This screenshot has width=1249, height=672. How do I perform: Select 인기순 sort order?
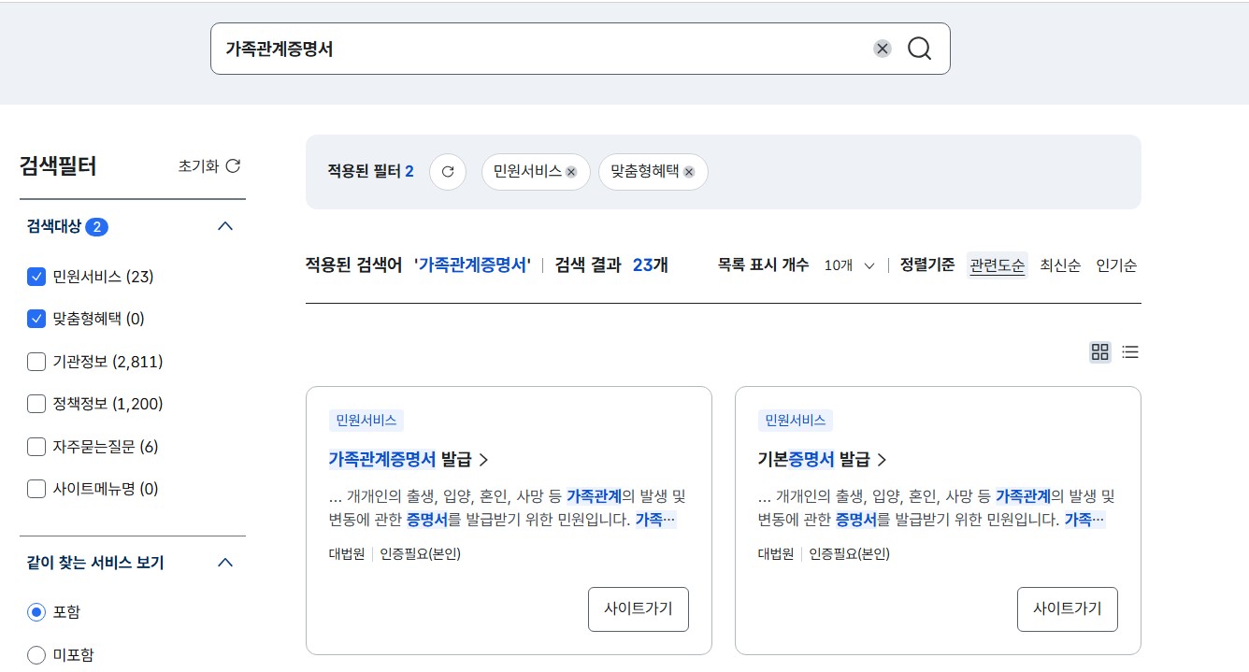[1116, 265]
